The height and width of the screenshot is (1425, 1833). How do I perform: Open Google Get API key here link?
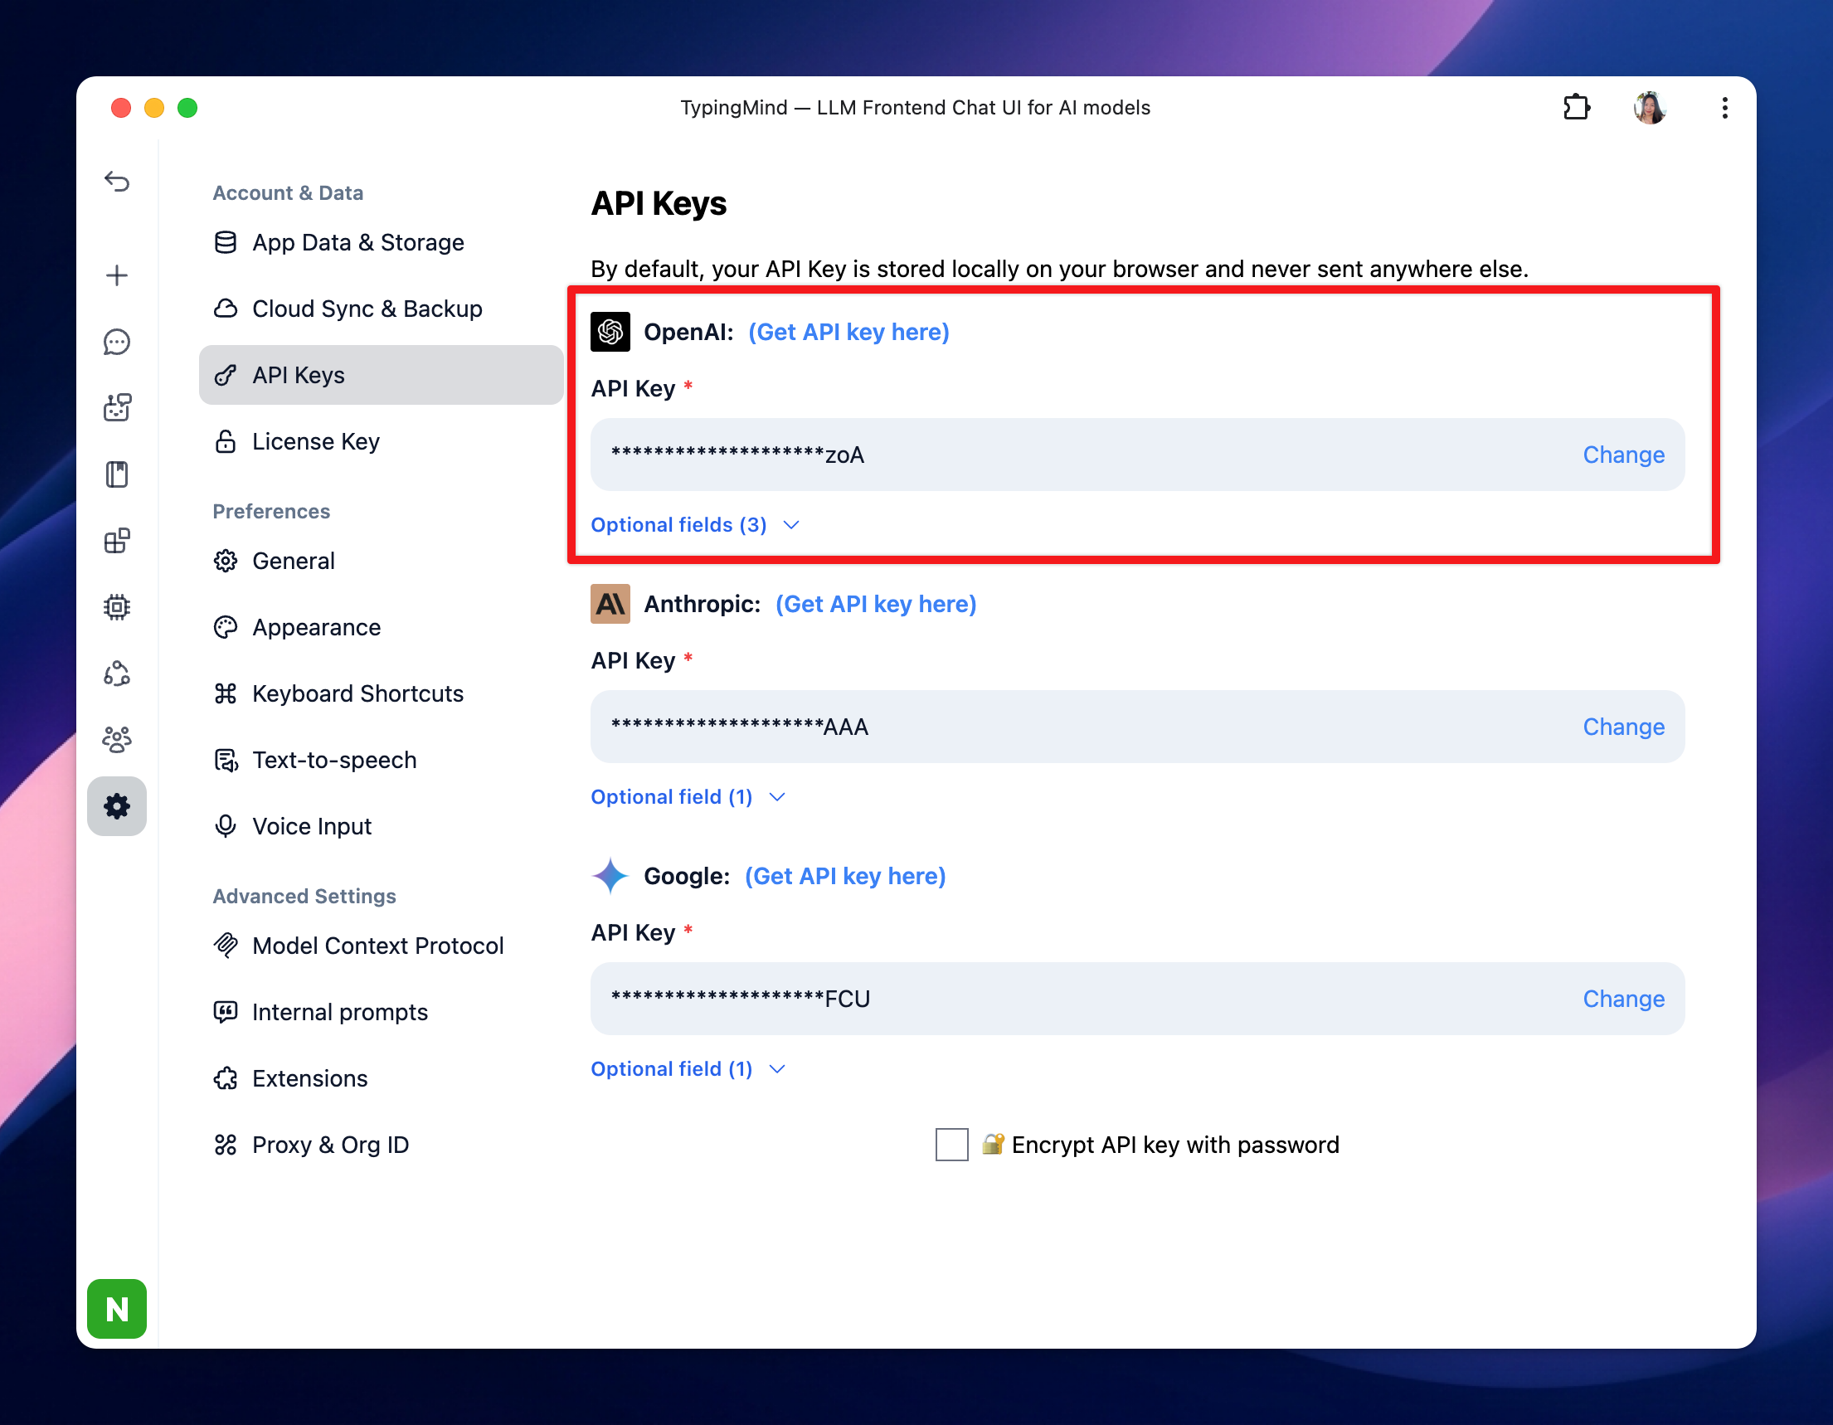[845, 875]
